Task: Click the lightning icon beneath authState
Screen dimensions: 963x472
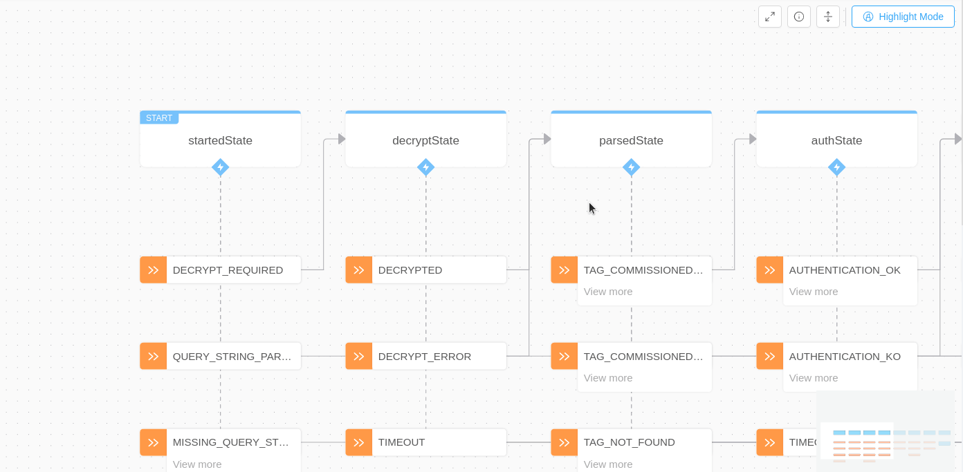Action: (x=836, y=167)
